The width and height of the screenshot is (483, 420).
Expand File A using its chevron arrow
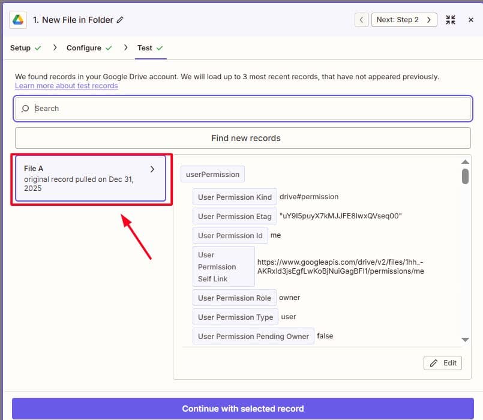click(152, 169)
